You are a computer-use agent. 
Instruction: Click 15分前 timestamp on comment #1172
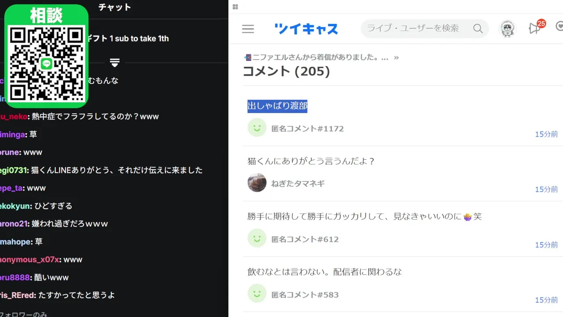546,134
